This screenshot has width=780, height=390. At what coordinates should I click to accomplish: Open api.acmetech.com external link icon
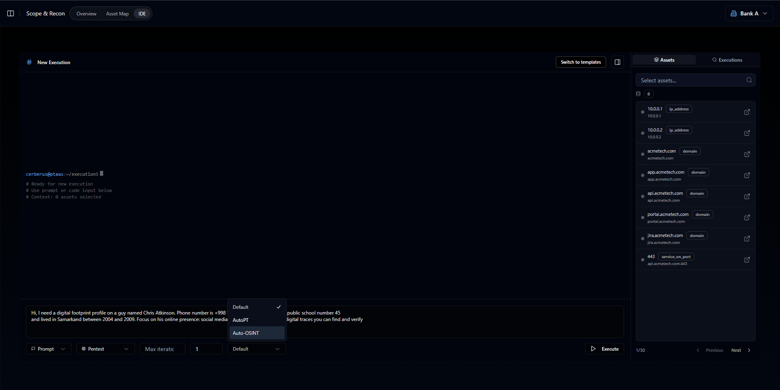(x=747, y=196)
